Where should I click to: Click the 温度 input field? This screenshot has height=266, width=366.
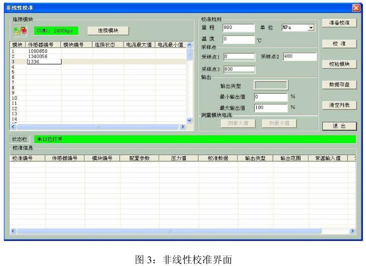tap(238, 38)
